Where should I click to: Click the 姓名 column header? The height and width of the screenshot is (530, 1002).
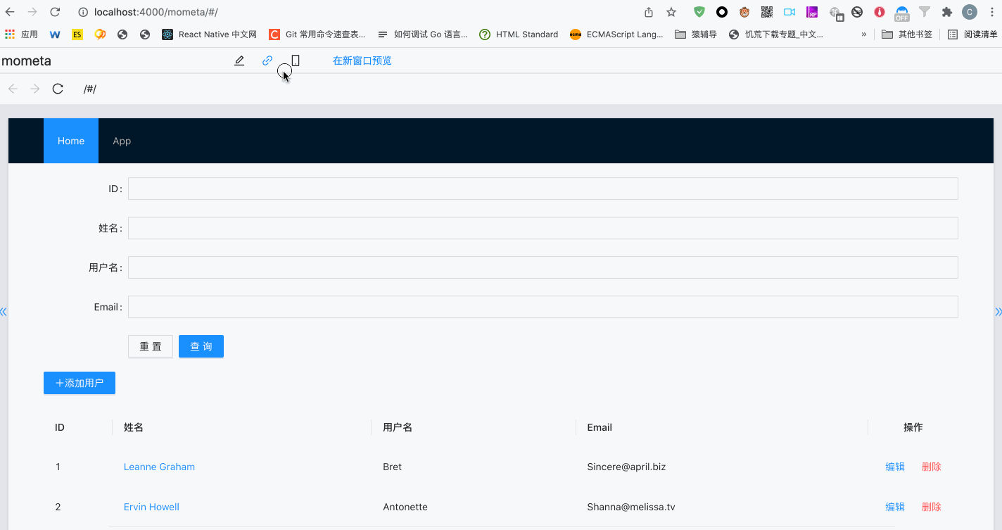coord(134,427)
